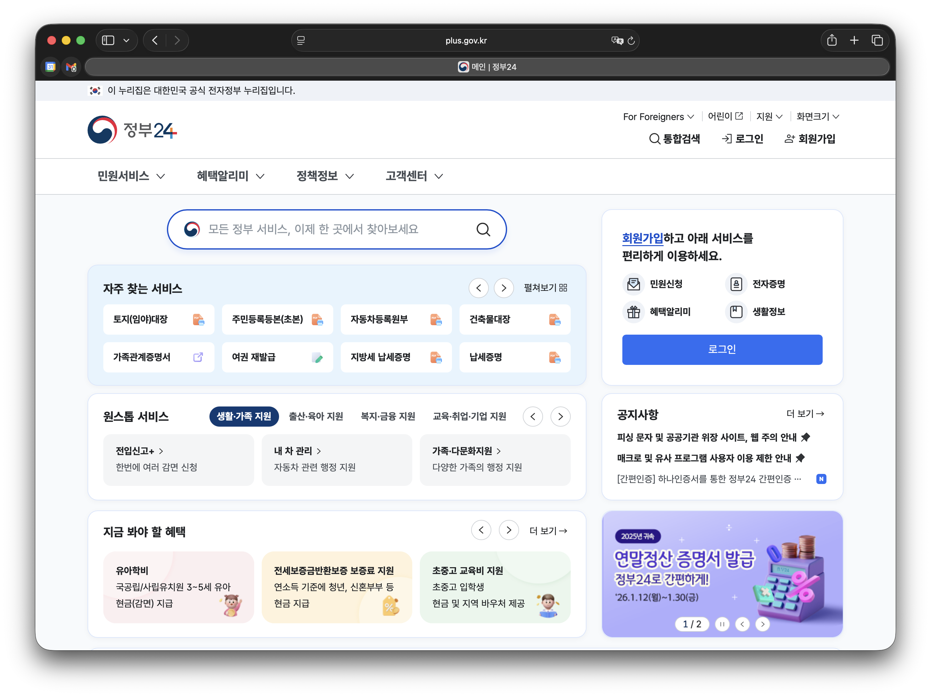Open the 민원신청 envelope icon

(633, 284)
